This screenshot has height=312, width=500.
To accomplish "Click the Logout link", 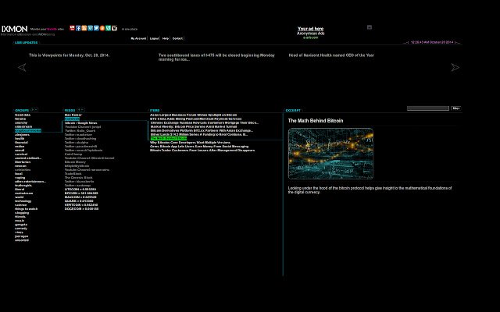I will point(155,38).
